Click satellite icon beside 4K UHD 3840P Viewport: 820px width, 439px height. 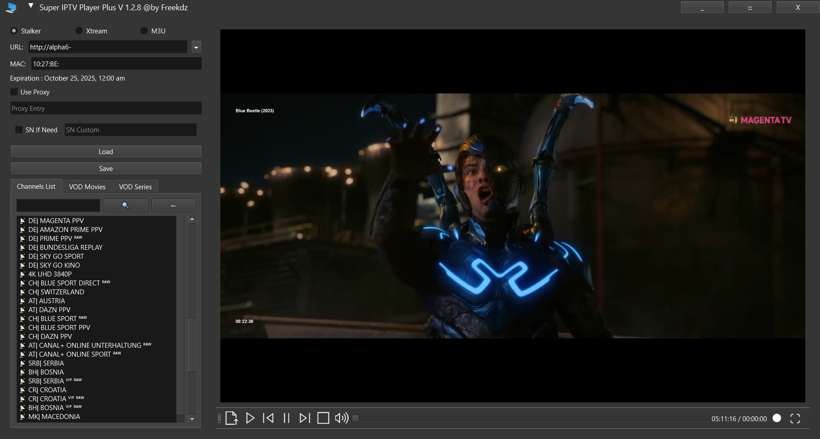[22, 274]
